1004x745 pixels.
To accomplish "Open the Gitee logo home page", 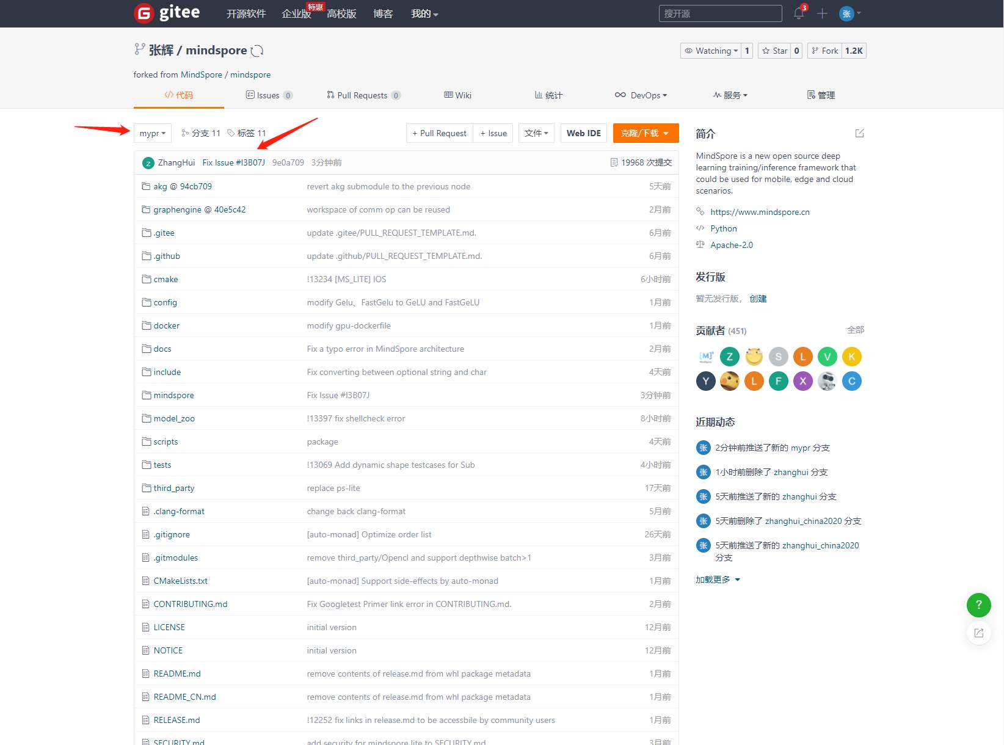I will pyautogui.click(x=167, y=13).
